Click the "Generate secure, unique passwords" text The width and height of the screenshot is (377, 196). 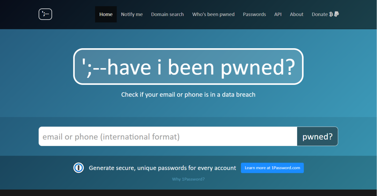pos(162,168)
